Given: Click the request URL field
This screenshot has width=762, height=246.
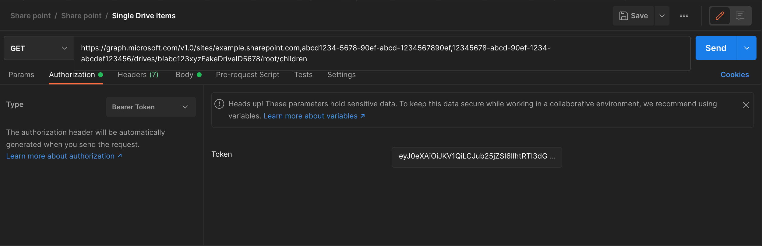Looking at the screenshot, I should click(382, 53).
